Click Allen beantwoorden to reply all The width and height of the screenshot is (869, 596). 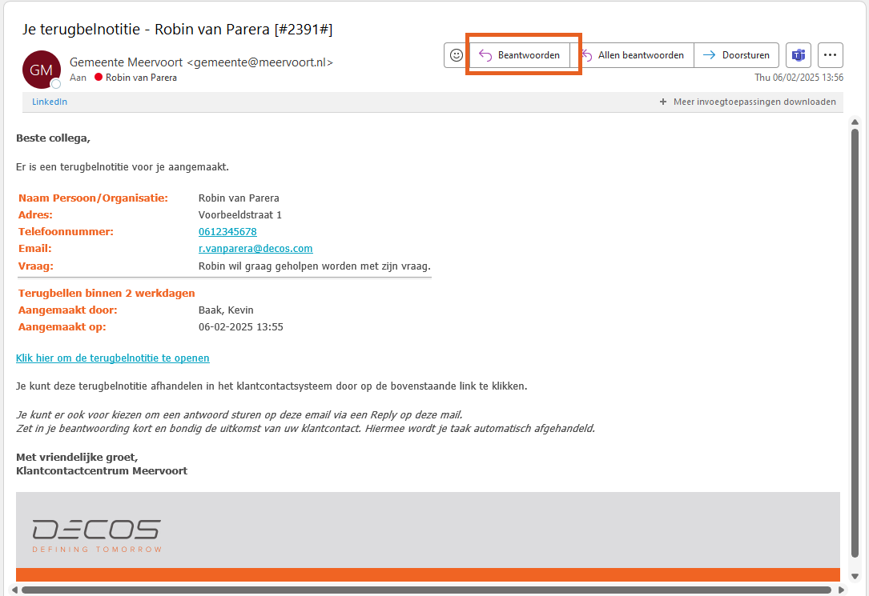(632, 55)
